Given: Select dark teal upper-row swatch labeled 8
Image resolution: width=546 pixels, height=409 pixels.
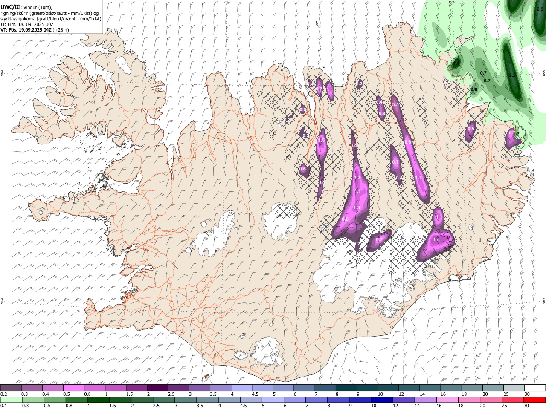Looking at the screenshot, I should (x=346, y=388).
